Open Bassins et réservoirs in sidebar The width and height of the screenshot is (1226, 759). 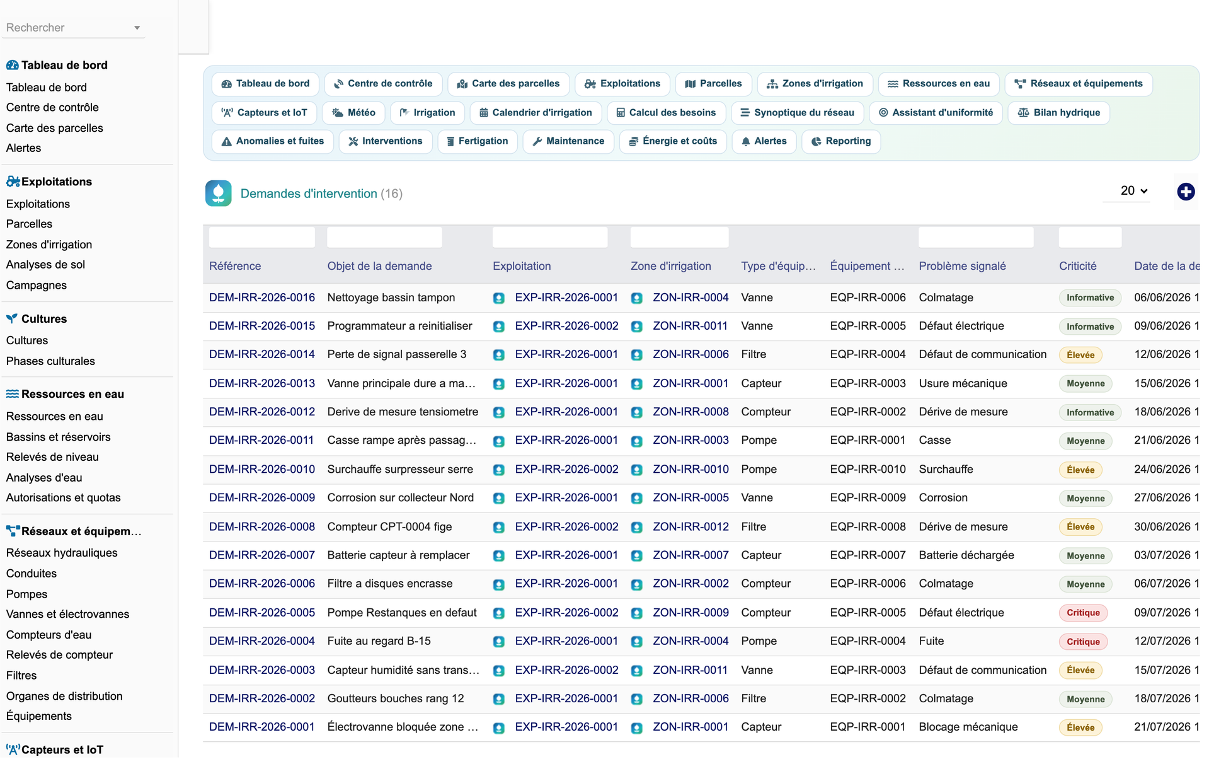click(58, 437)
